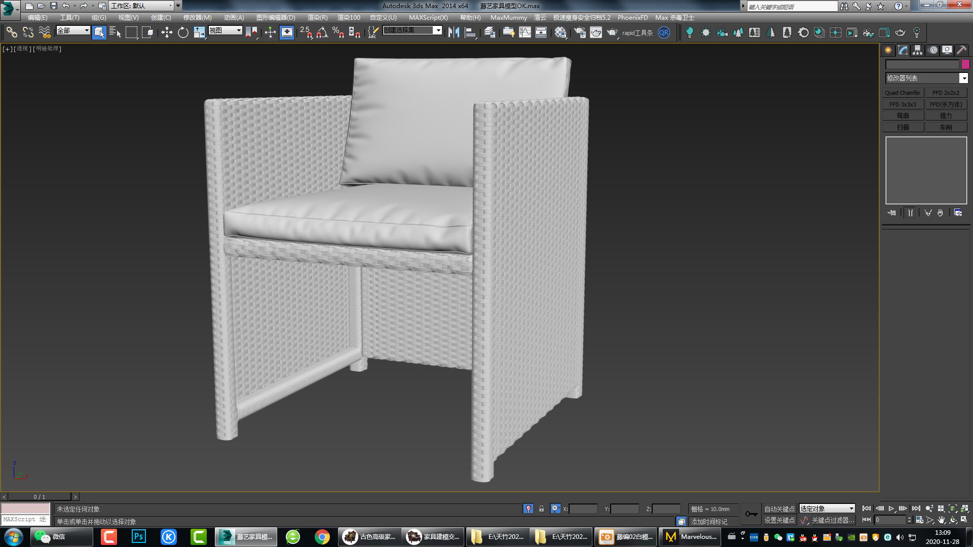Viewport: 973px width, 547px height.
Task: Select the Rotate tool in the toolbar
Action: [183, 32]
